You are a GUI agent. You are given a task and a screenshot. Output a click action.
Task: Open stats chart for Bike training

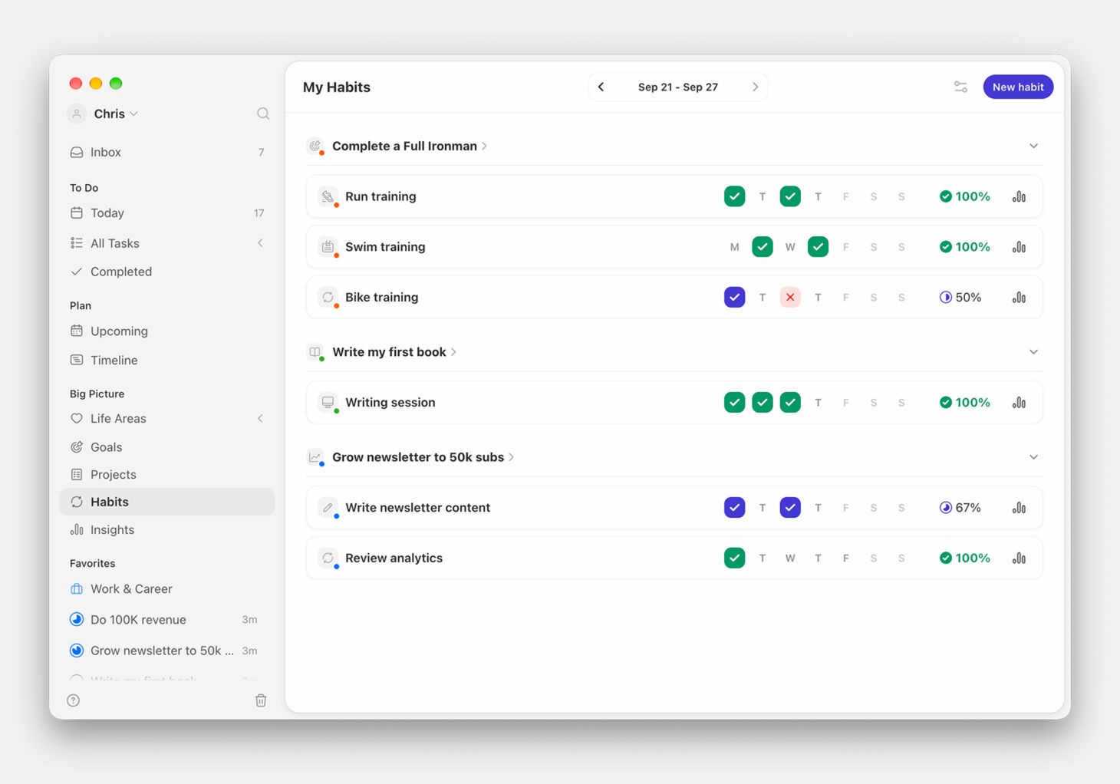click(x=1019, y=297)
